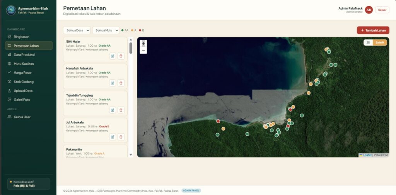Click the Komoditas aktif Pala card
Screen dimensions: 396x195
[29, 184]
